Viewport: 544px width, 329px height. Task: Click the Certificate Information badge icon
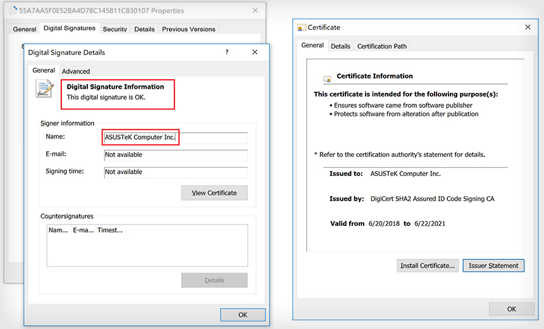(327, 79)
